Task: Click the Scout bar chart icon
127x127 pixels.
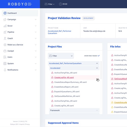Action: click(x=5, y=26)
